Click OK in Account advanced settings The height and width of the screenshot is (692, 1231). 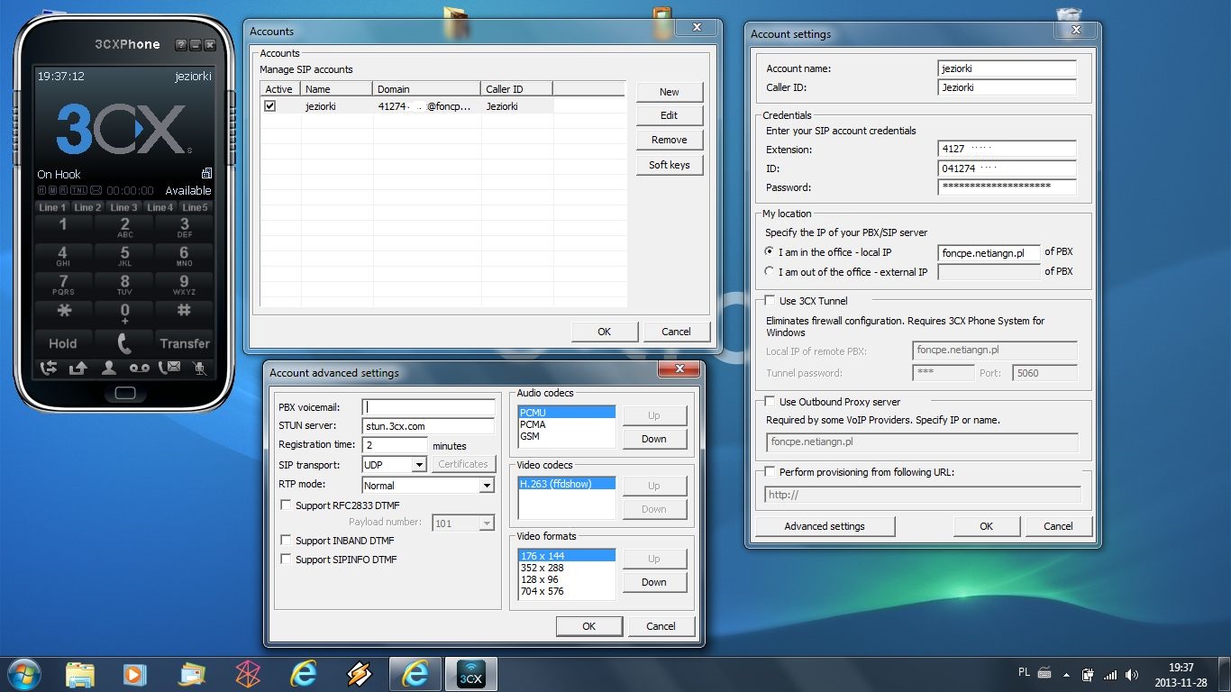(588, 626)
